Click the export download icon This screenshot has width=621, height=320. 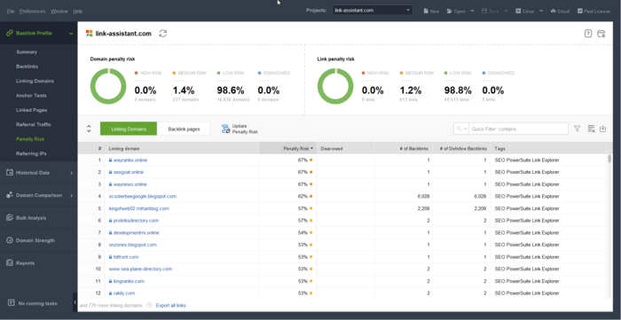602,129
